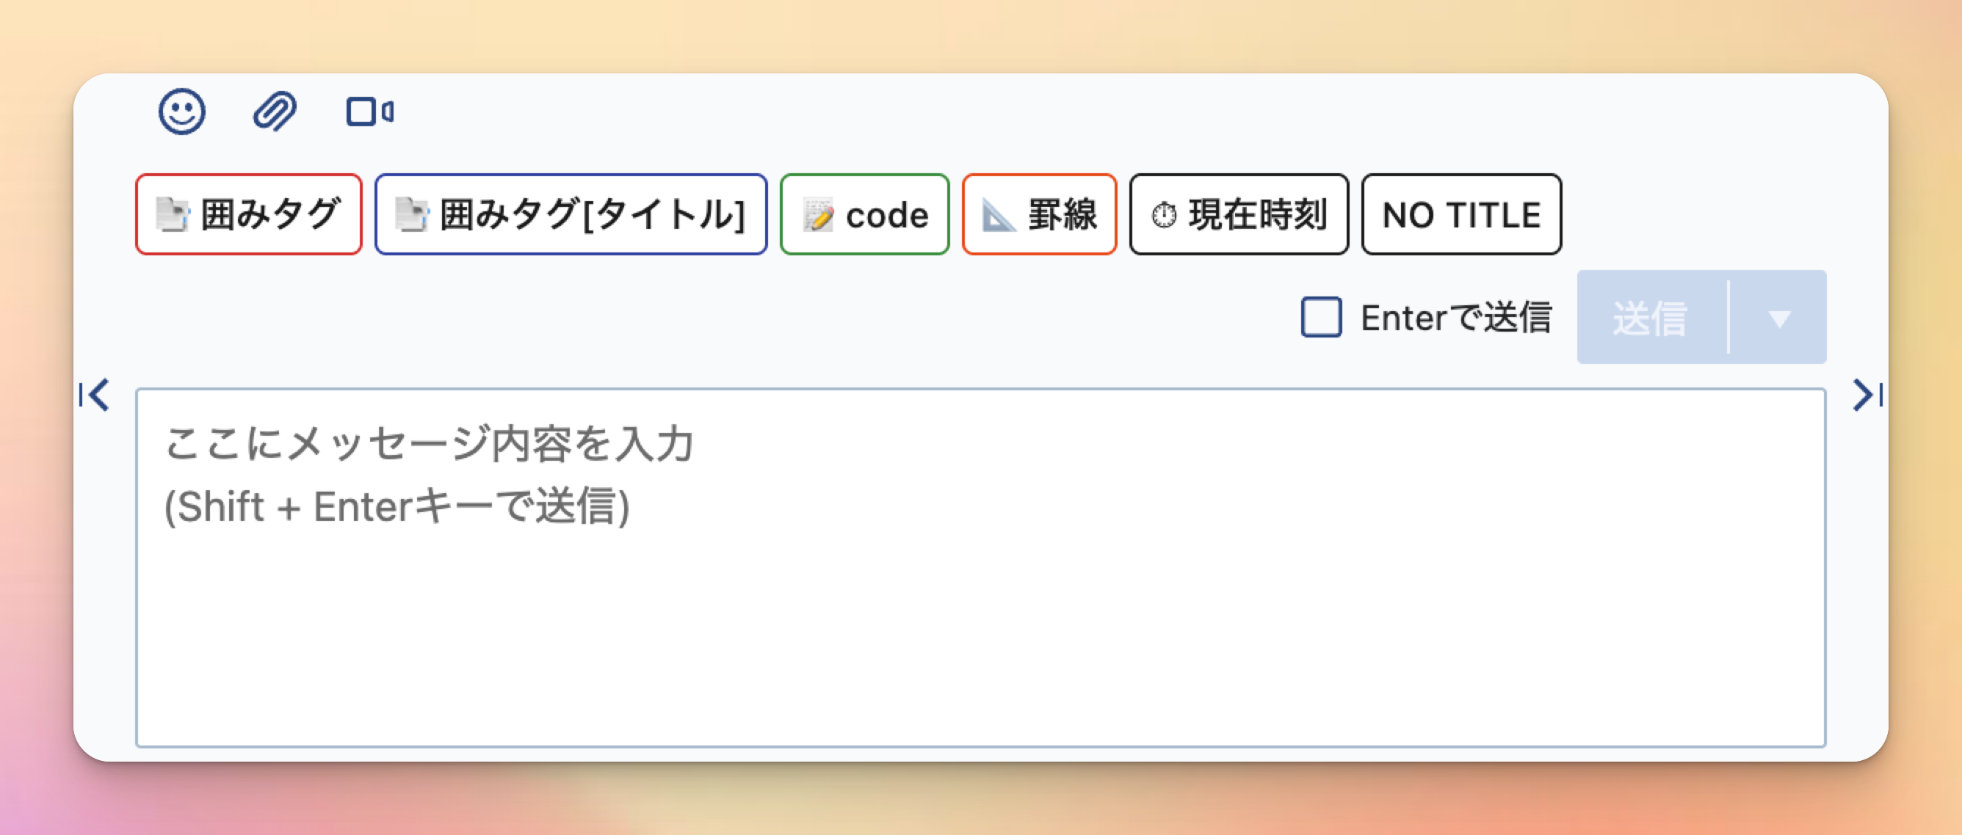This screenshot has width=1962, height=835.
Task: Click the NO TITLE button
Action: 1460,214
